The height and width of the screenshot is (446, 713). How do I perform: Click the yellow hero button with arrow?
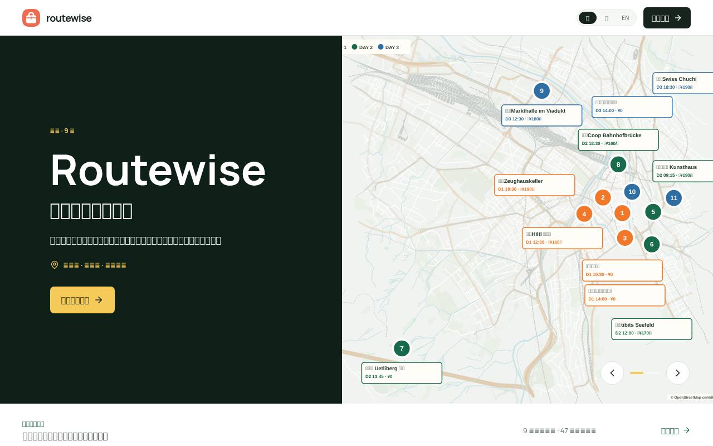click(x=82, y=300)
